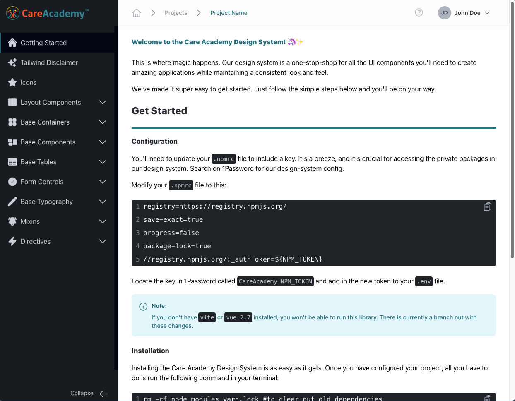Select Layout Components in sidebar
This screenshot has height=401, width=515.
click(x=57, y=102)
